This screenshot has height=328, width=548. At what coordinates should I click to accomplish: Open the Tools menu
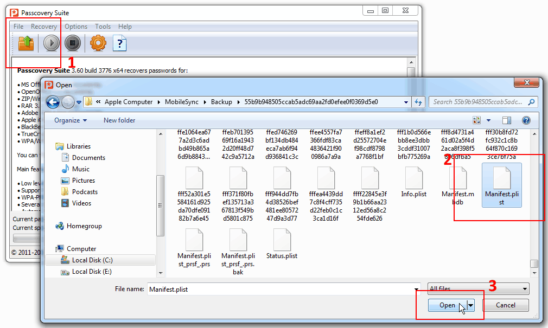point(103,27)
